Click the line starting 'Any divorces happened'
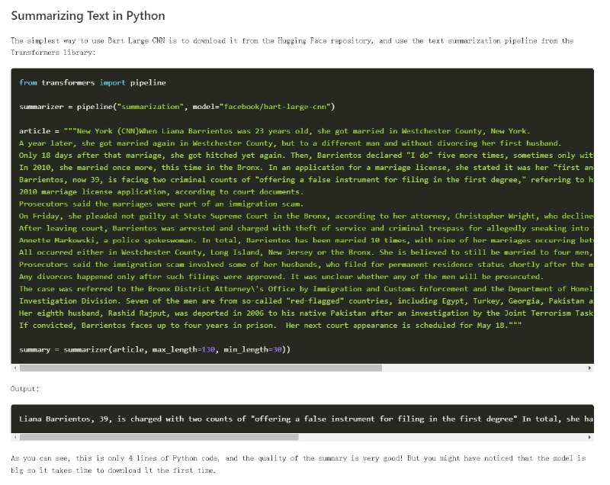Viewport: 610px width, 485px height. tap(281, 277)
